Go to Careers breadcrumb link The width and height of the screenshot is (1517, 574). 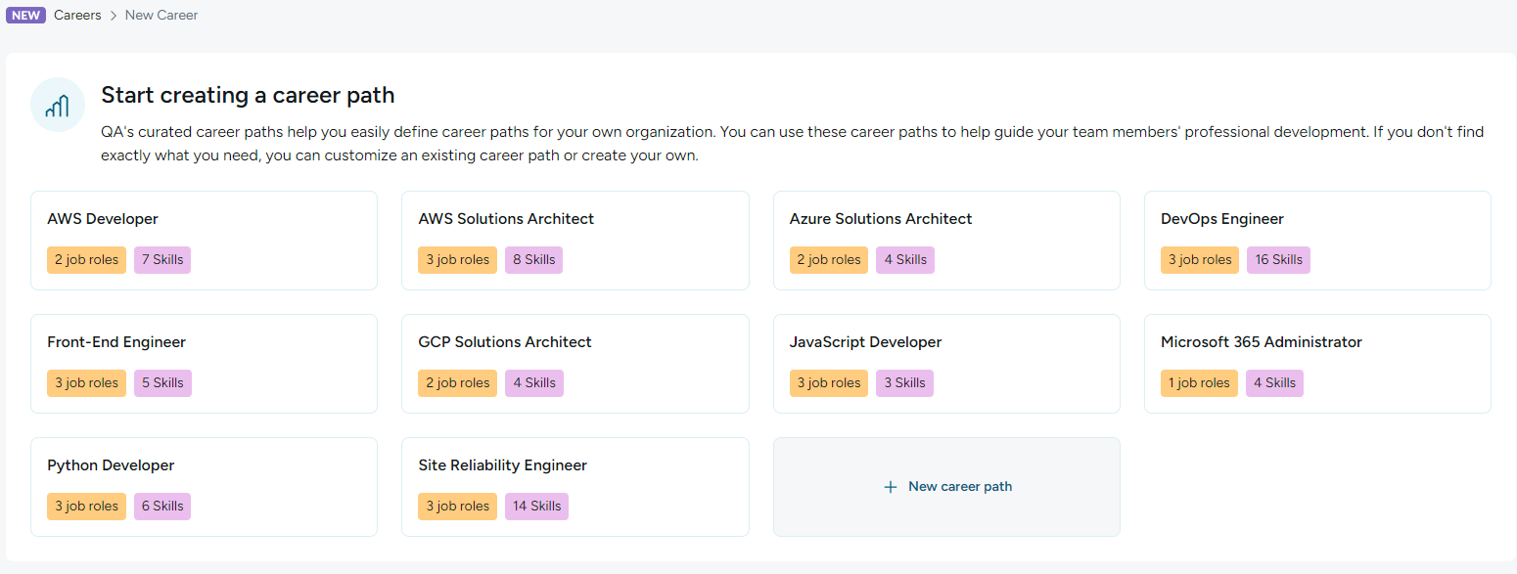pyautogui.click(x=77, y=16)
